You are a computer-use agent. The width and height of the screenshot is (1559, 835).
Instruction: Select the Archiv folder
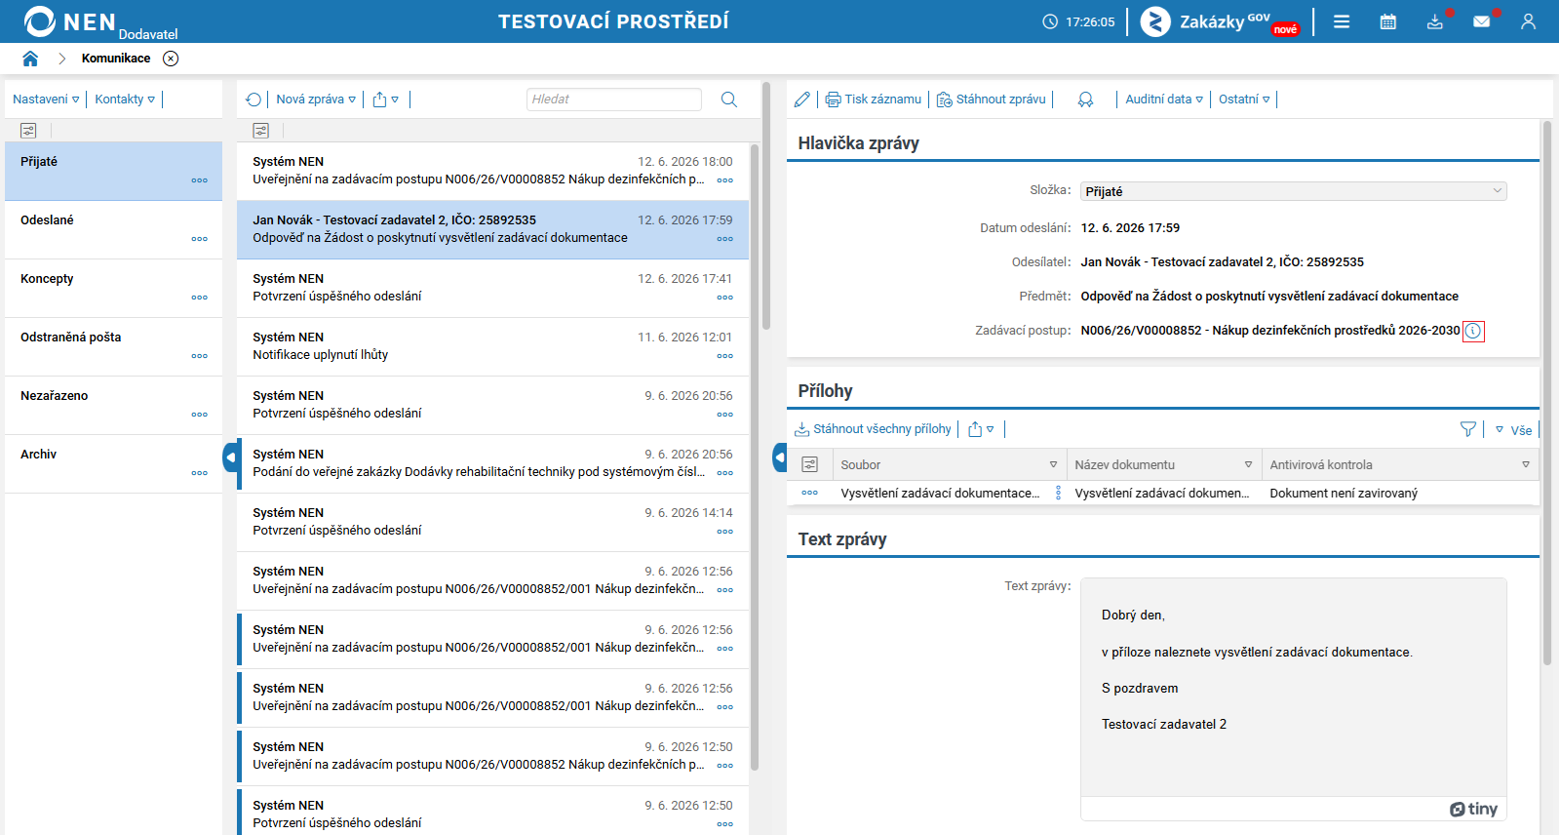tap(113, 463)
